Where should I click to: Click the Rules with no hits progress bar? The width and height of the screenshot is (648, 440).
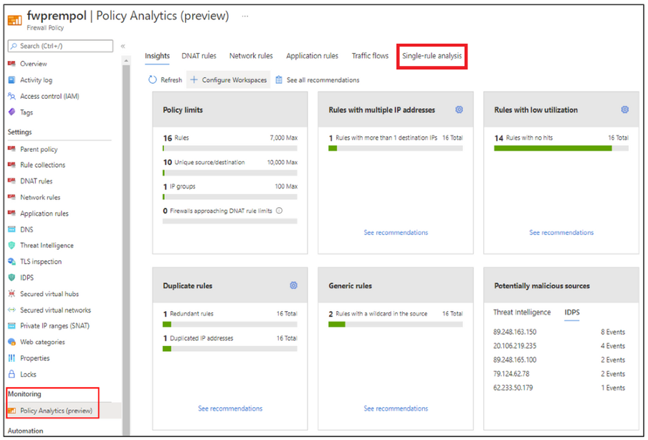561,148
